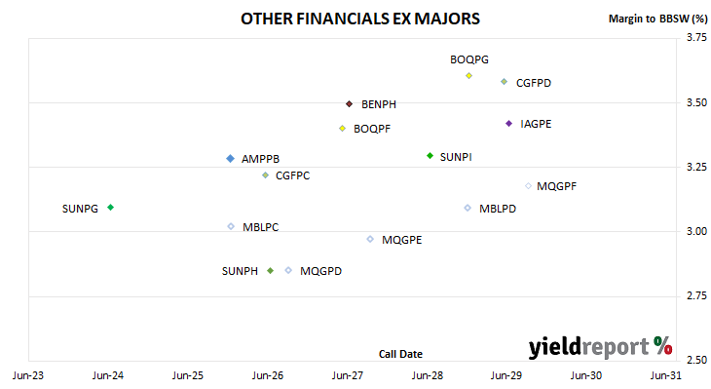Select the MBLPC hollow diamond marker
Image resolution: width=711 pixels, height=389 pixels.
click(231, 226)
